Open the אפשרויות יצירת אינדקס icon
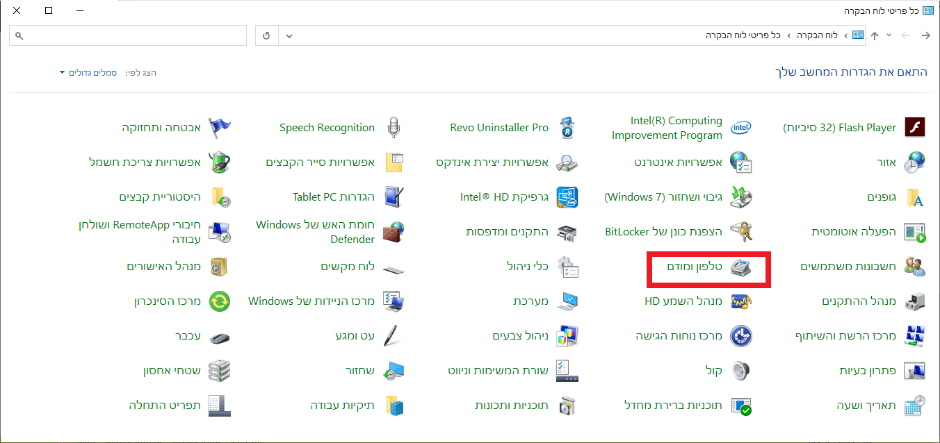Screen dimensions: 940x443 567,162
